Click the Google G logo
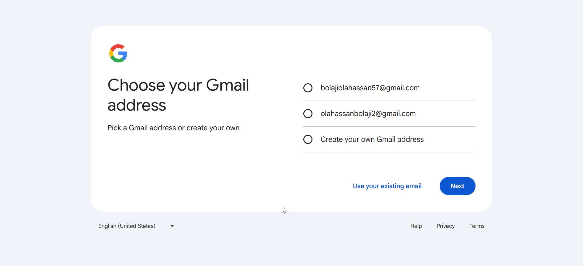Image resolution: width=583 pixels, height=266 pixels. tap(118, 53)
